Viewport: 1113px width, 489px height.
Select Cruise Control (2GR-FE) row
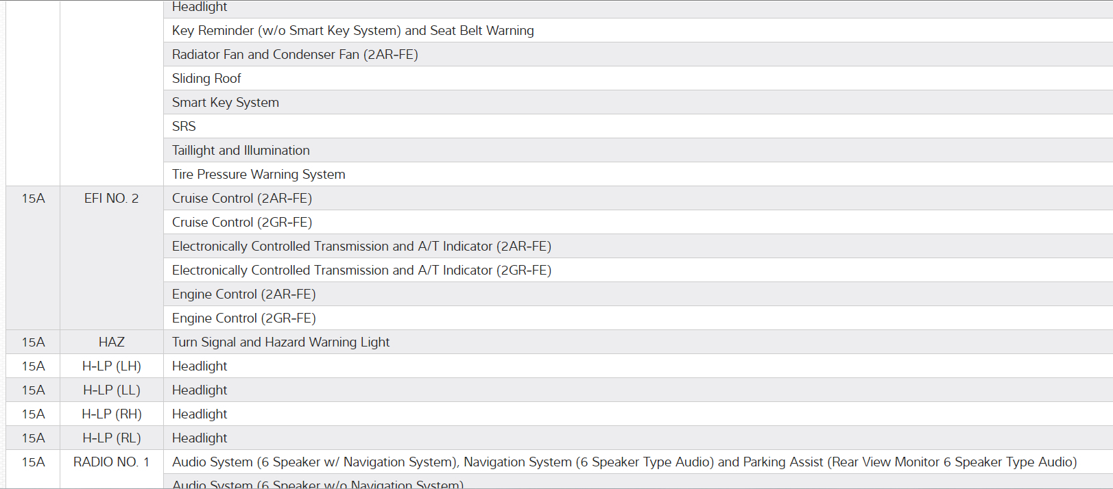pyautogui.click(x=242, y=223)
